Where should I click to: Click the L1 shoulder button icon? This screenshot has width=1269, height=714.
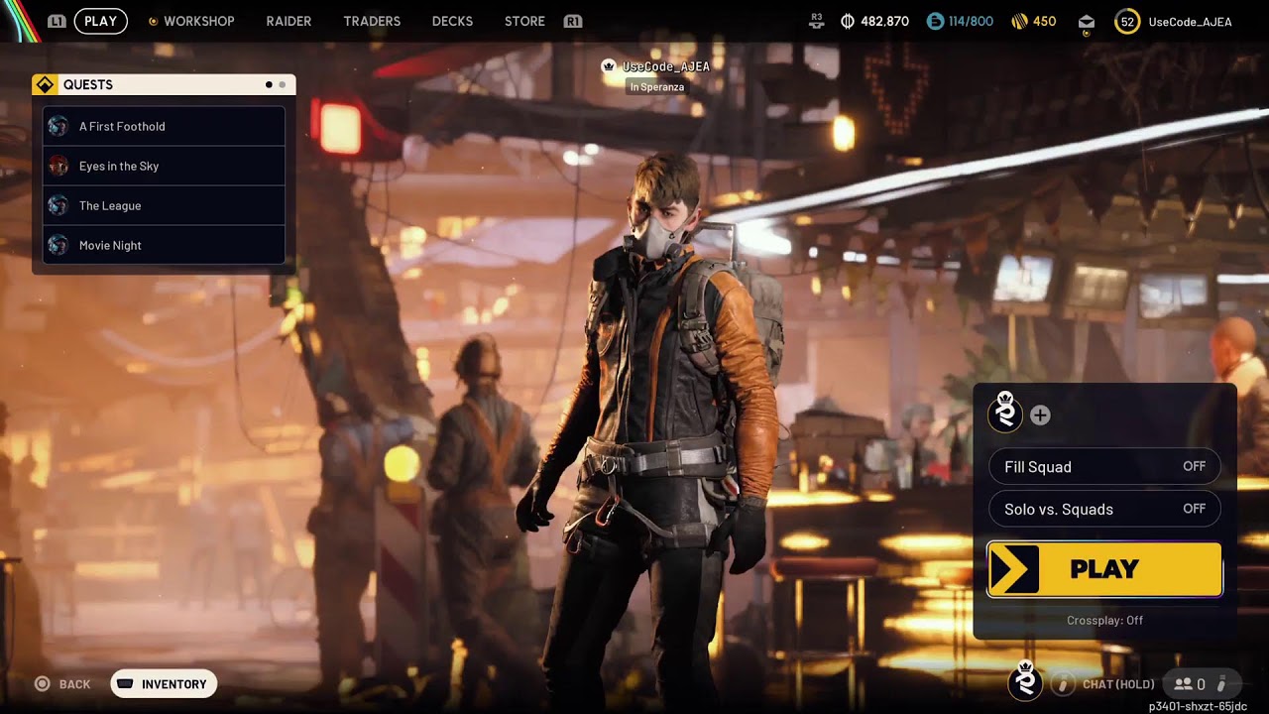[x=57, y=21]
